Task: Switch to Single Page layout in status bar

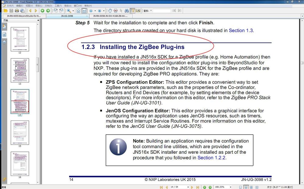Action: pos(240,187)
